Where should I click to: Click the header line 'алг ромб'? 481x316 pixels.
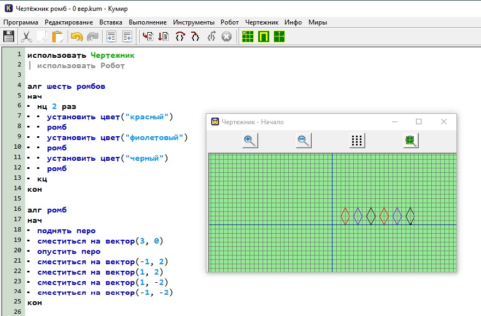tap(47, 210)
